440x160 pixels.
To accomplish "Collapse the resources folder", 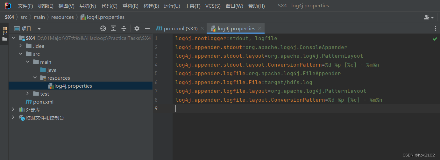I will (35, 78).
